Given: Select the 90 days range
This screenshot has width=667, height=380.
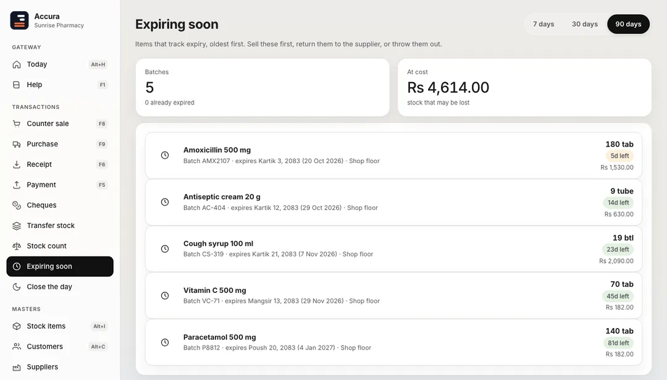Looking at the screenshot, I should click(x=628, y=24).
